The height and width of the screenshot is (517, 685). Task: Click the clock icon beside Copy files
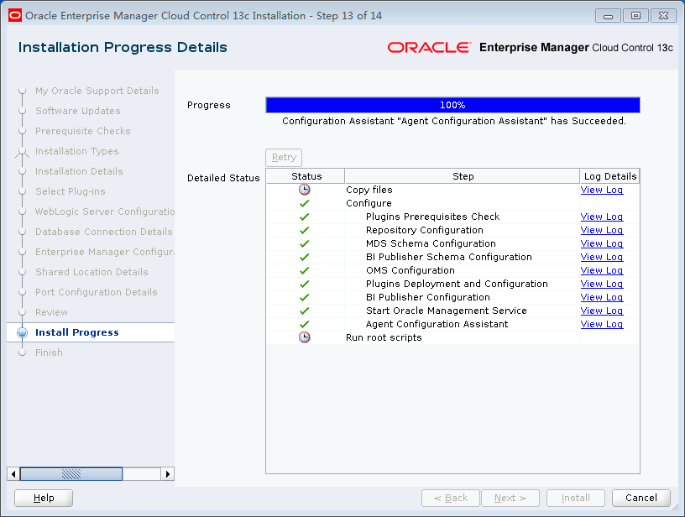[305, 189]
